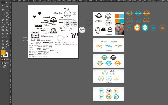This screenshot has height=105, width=168.
Task: Select the dashed circle text ring on pasteboard
Action: coord(89,23)
